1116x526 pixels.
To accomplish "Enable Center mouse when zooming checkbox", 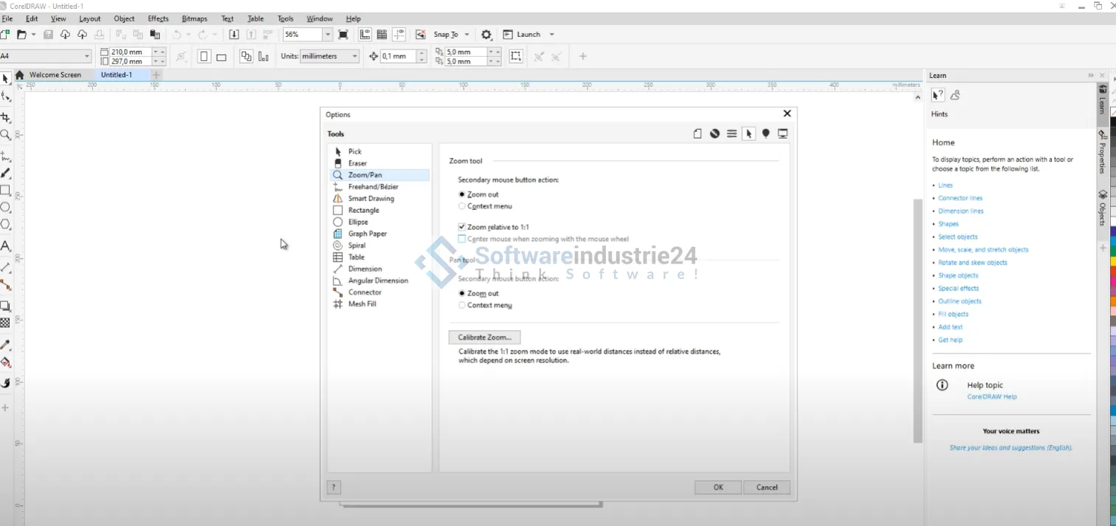I will 462,239.
